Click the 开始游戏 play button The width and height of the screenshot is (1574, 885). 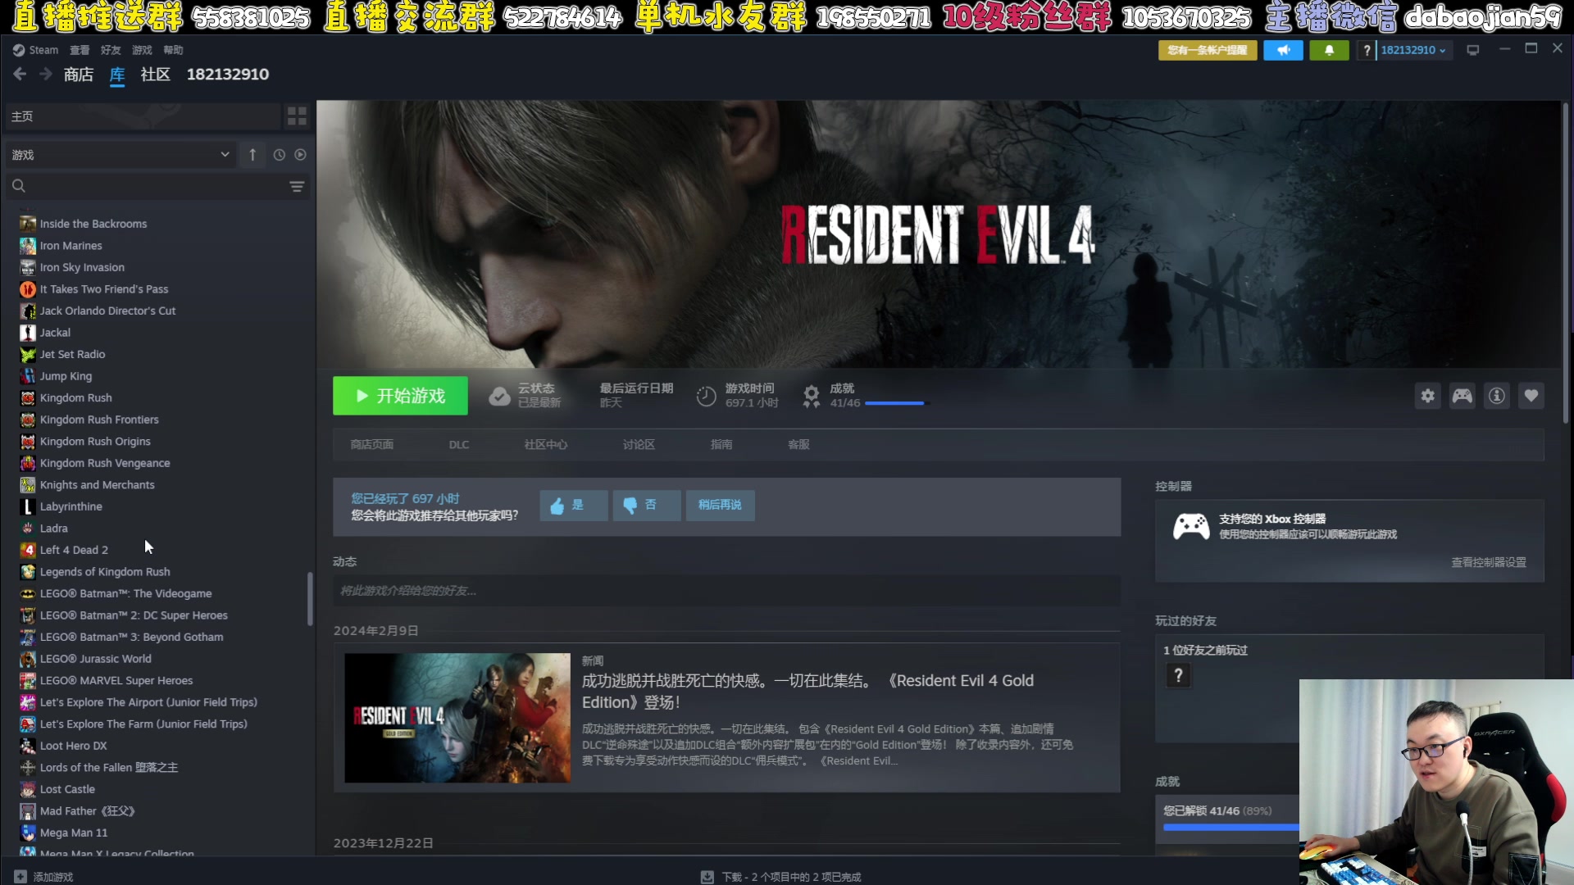pyautogui.click(x=400, y=397)
